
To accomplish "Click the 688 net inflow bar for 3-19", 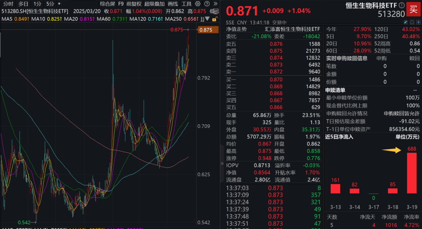I will 412,173.
